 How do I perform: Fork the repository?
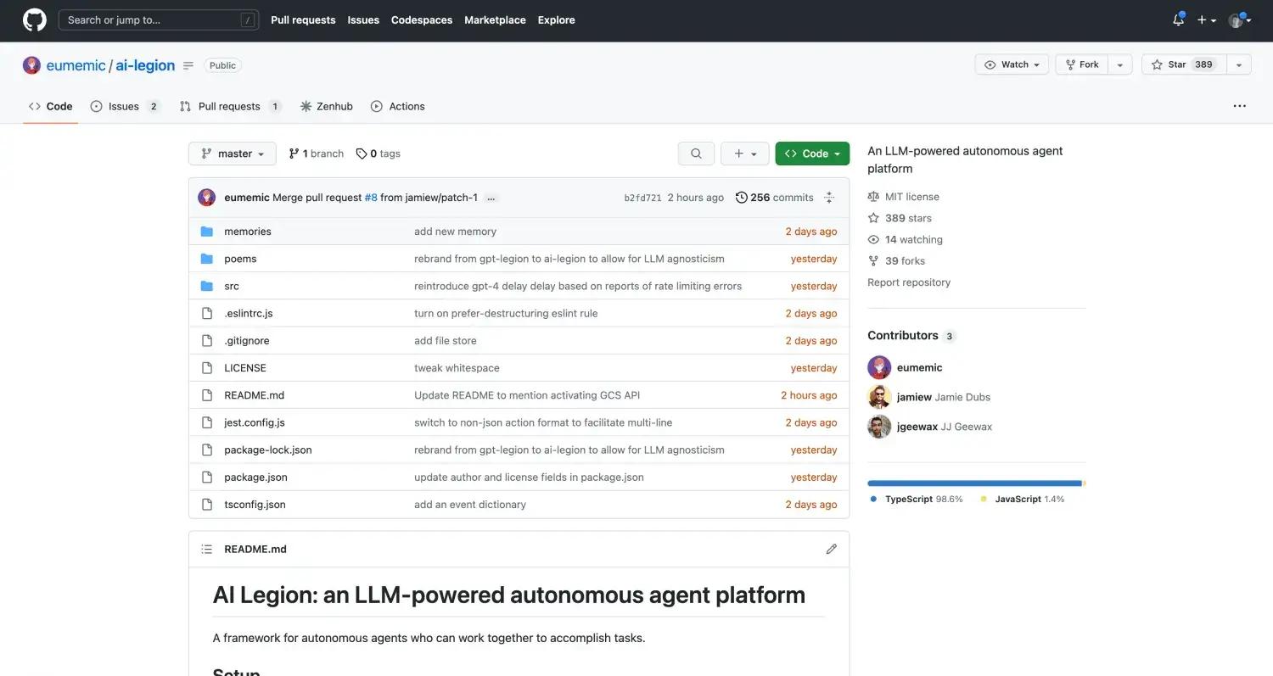point(1082,64)
